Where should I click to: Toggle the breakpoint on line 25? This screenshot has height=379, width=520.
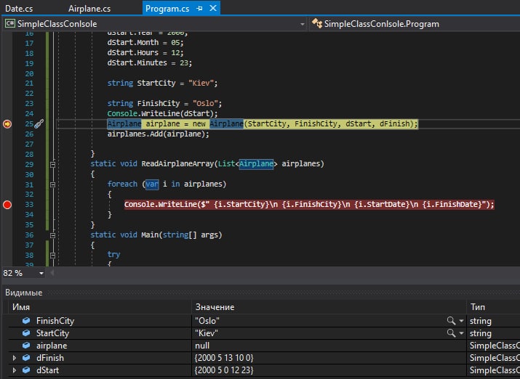[7, 124]
